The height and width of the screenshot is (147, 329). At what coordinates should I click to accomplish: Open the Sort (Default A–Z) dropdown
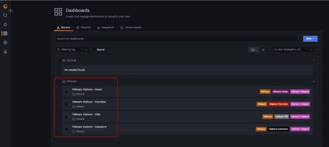point(293,50)
